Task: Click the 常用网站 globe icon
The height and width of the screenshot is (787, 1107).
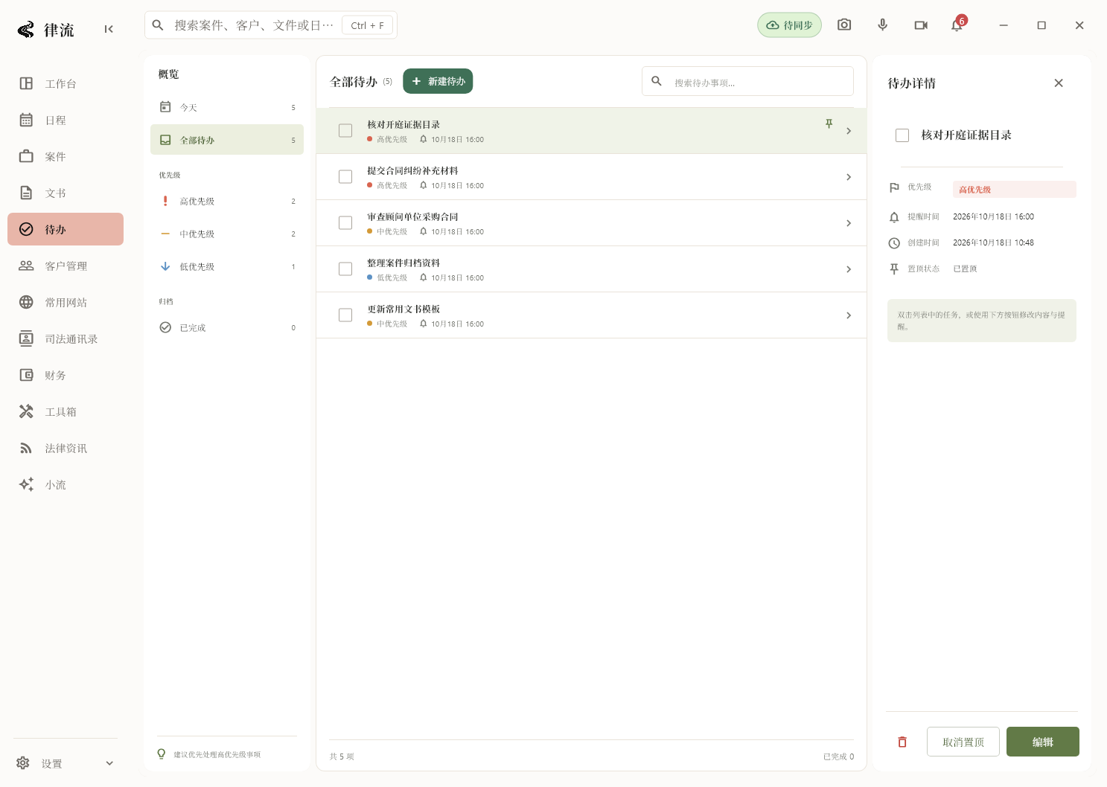Action: point(26,302)
